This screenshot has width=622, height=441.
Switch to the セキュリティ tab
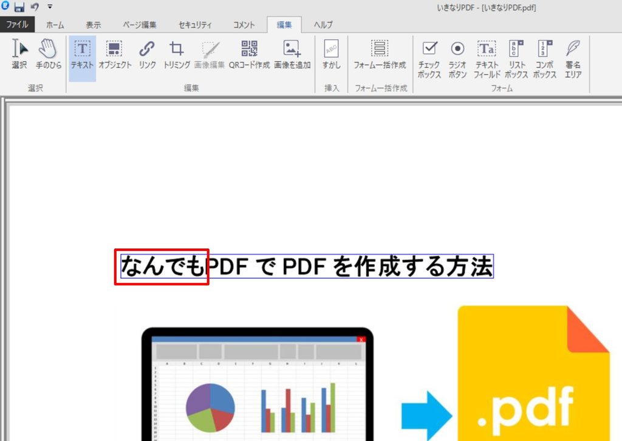(x=195, y=24)
